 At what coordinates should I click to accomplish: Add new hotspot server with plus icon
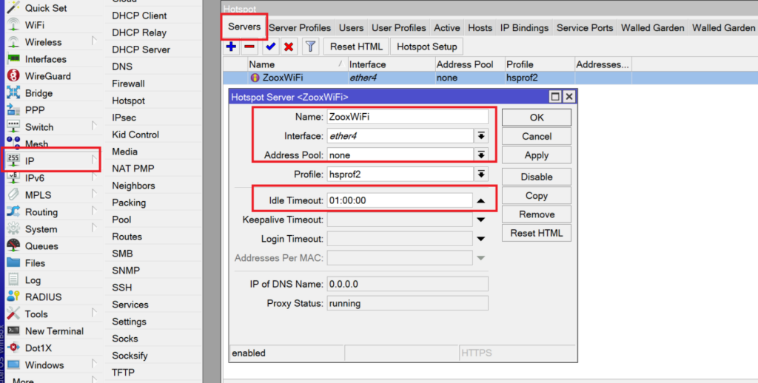pyautogui.click(x=231, y=47)
